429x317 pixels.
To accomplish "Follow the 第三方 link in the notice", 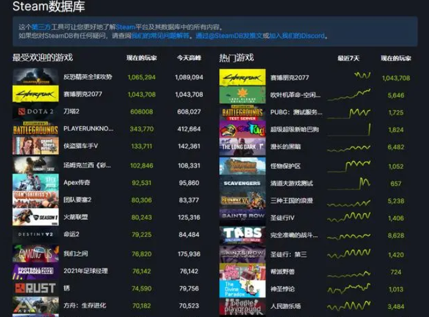I will 41,27.
